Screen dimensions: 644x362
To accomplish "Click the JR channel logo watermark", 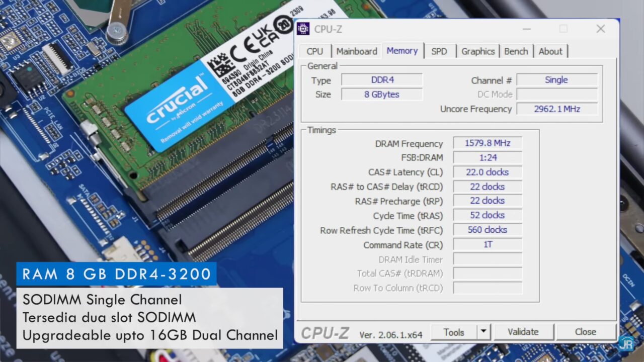I will click(626, 342).
